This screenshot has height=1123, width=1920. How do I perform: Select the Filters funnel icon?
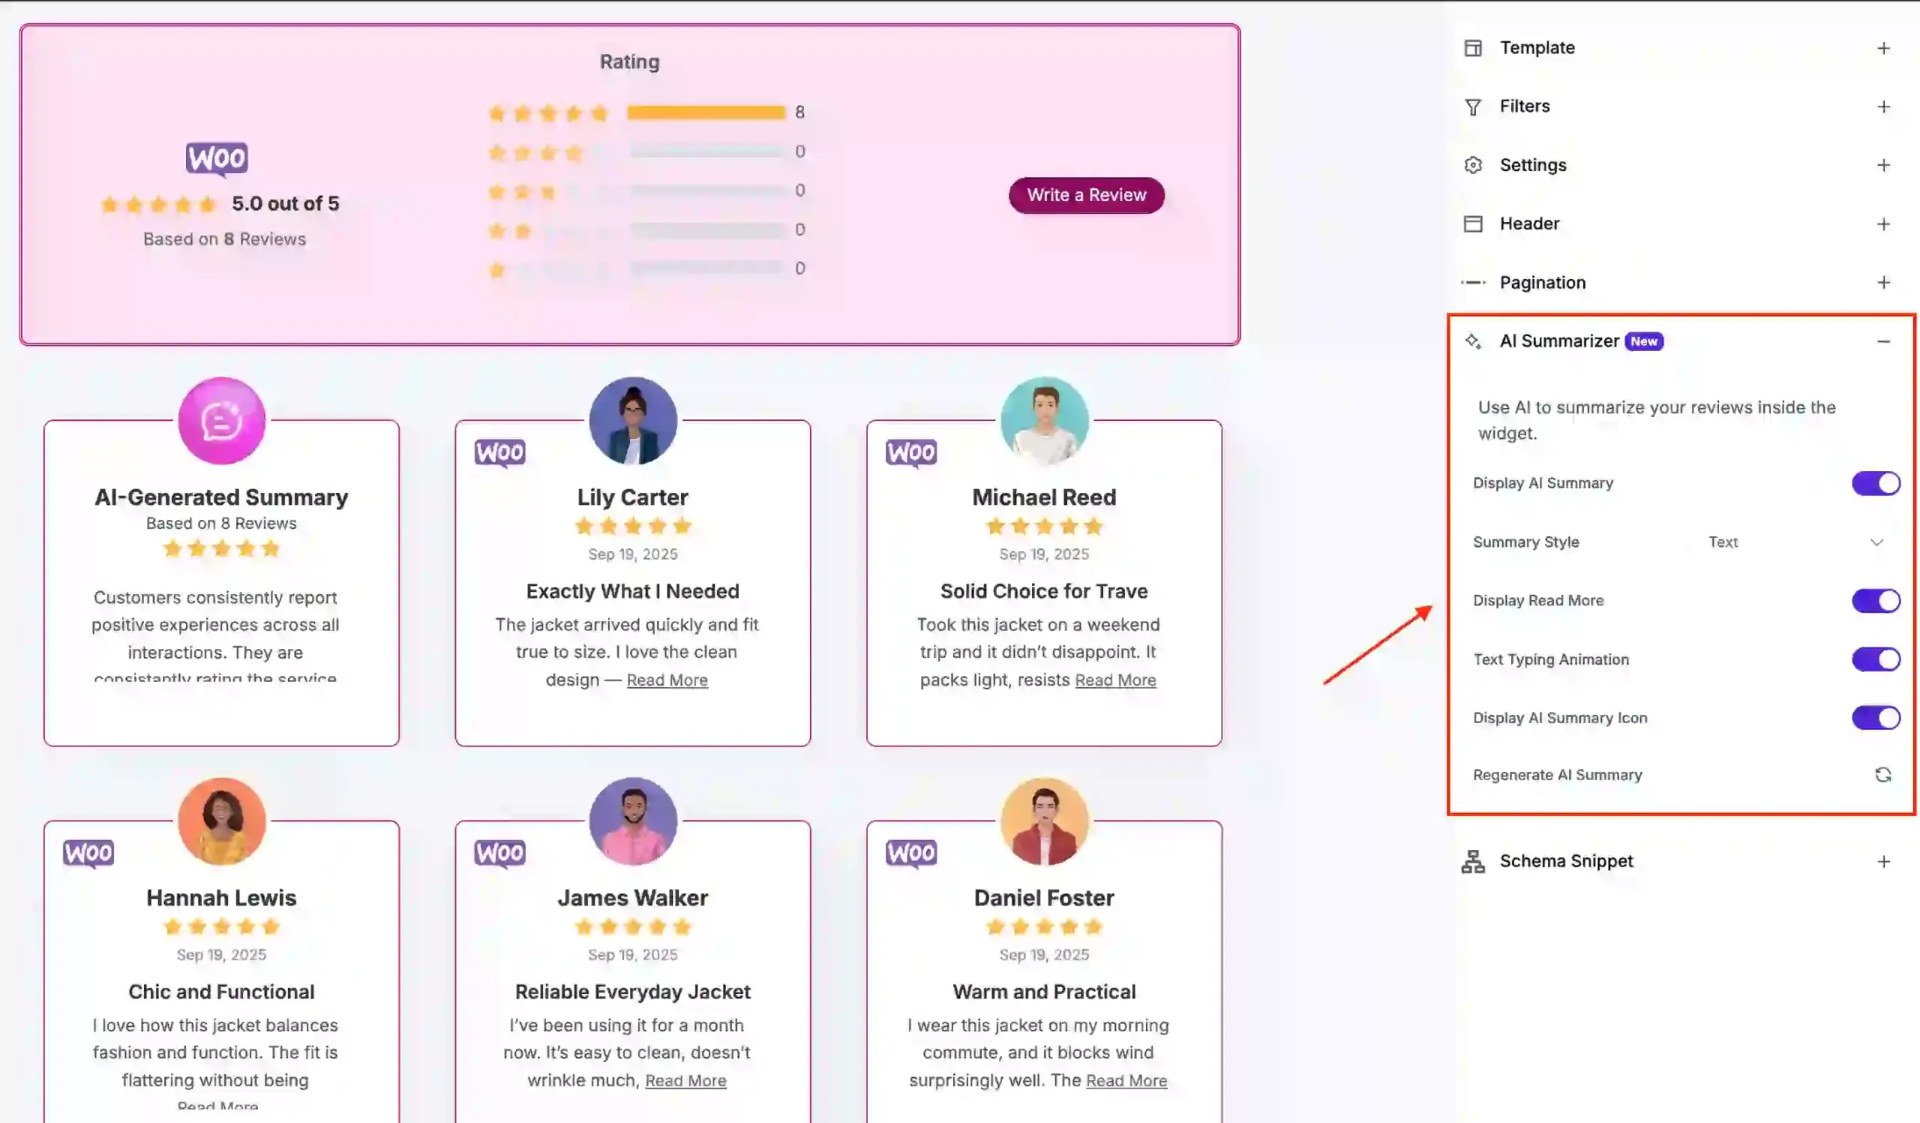1474,107
